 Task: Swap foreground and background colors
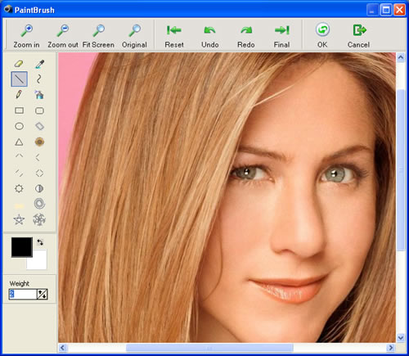pos(40,242)
